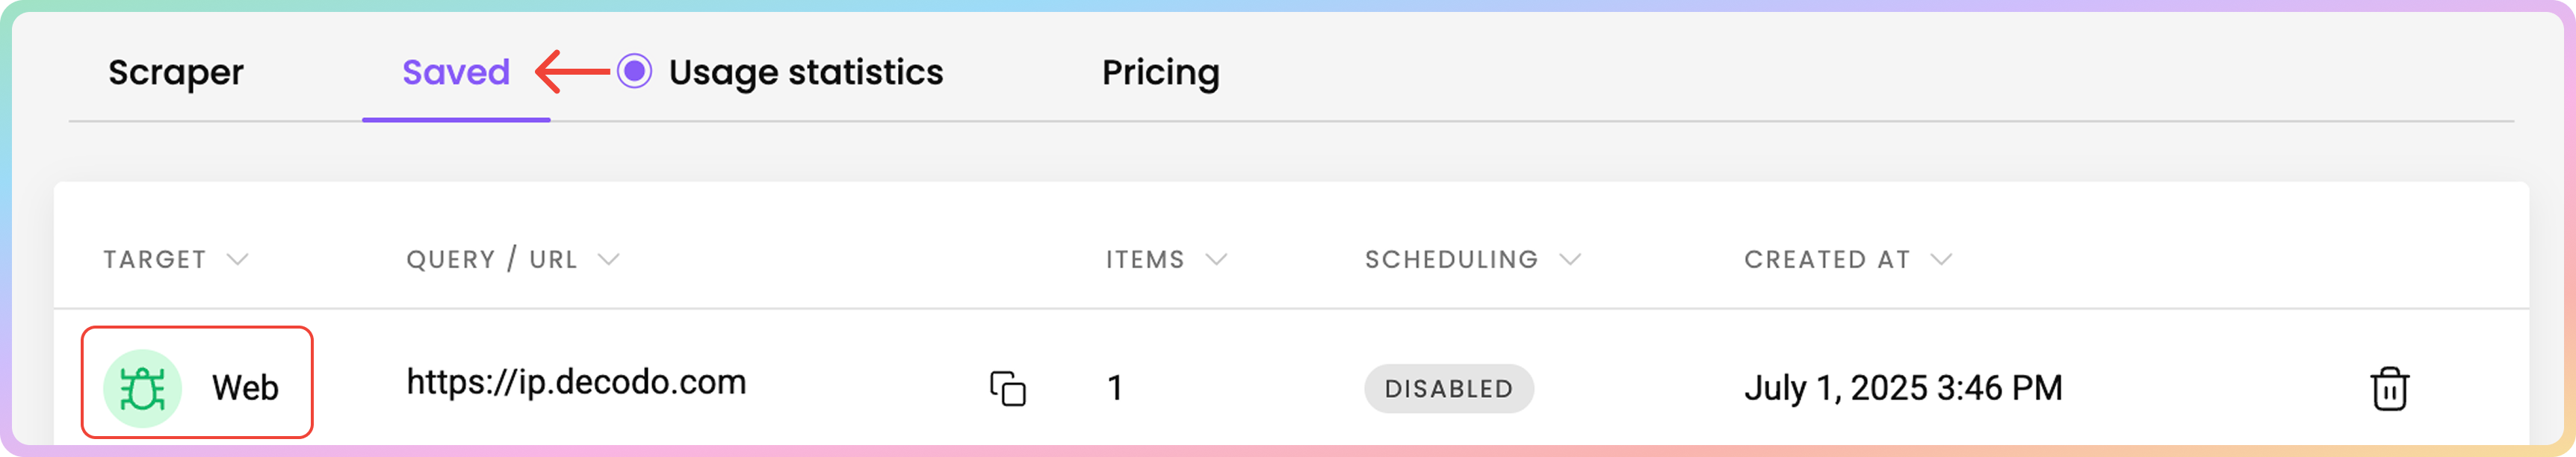Viewport: 2576px width, 457px height.
Task: Open the Pricing tab
Action: click(x=1160, y=73)
